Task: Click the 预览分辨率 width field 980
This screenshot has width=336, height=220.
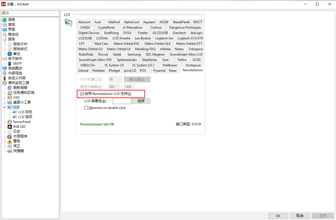Action: pyautogui.click(x=114, y=87)
